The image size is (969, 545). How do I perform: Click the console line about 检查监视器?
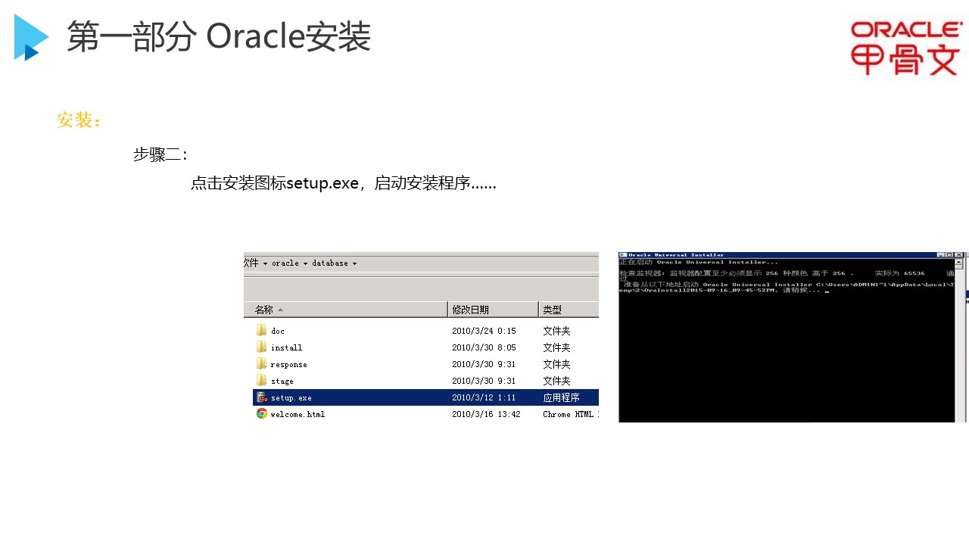pyautogui.click(x=786, y=272)
